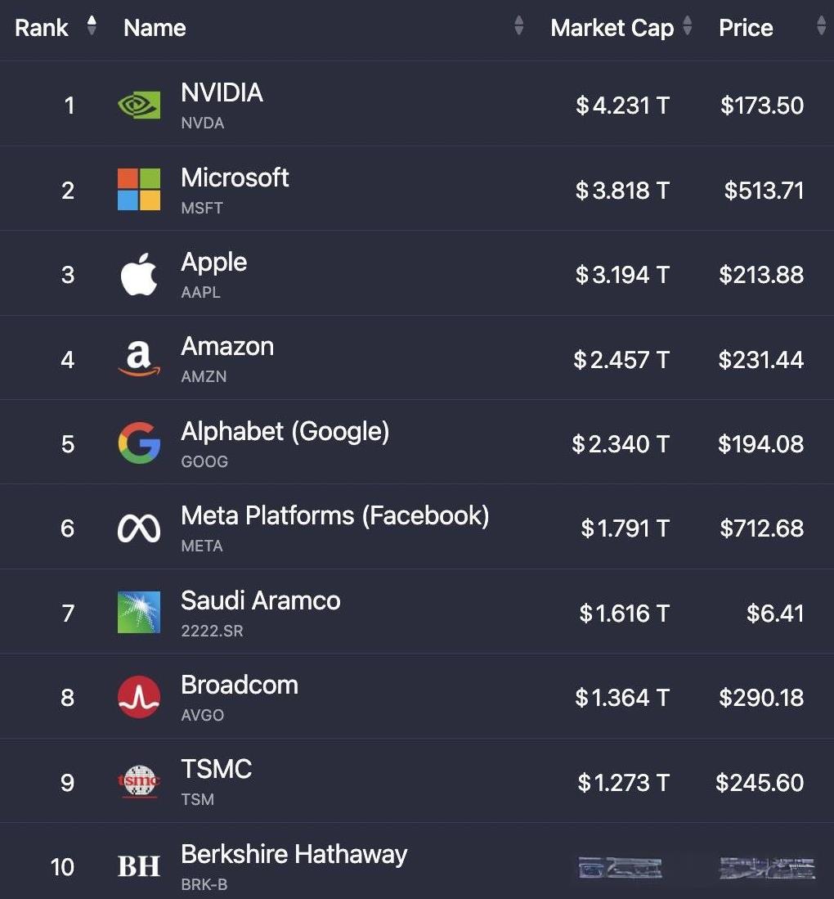Click the Market Cap column header
The width and height of the screenshot is (834, 899).
click(x=612, y=28)
